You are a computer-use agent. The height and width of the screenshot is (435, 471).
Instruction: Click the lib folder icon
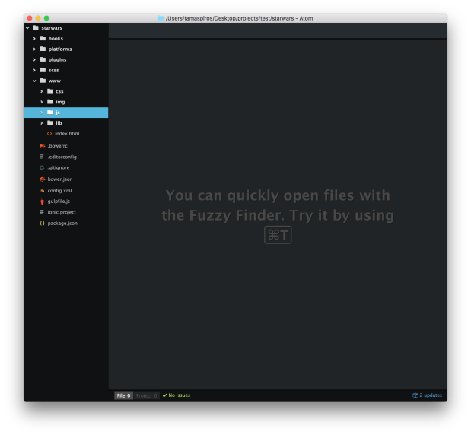click(x=50, y=122)
